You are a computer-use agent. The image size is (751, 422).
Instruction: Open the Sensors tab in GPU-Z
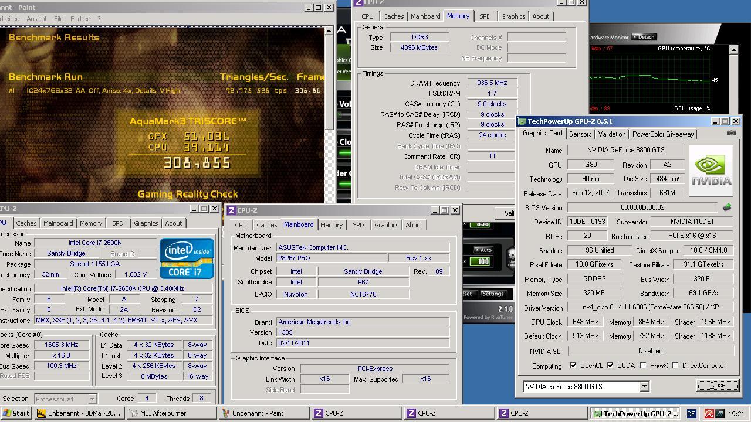tap(580, 134)
